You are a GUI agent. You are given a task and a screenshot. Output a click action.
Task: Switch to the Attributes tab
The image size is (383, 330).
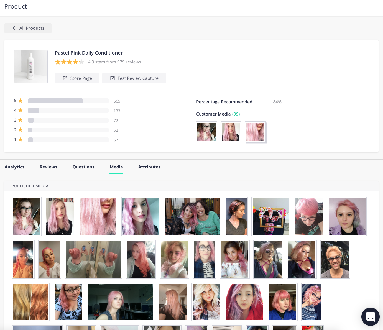point(149,167)
